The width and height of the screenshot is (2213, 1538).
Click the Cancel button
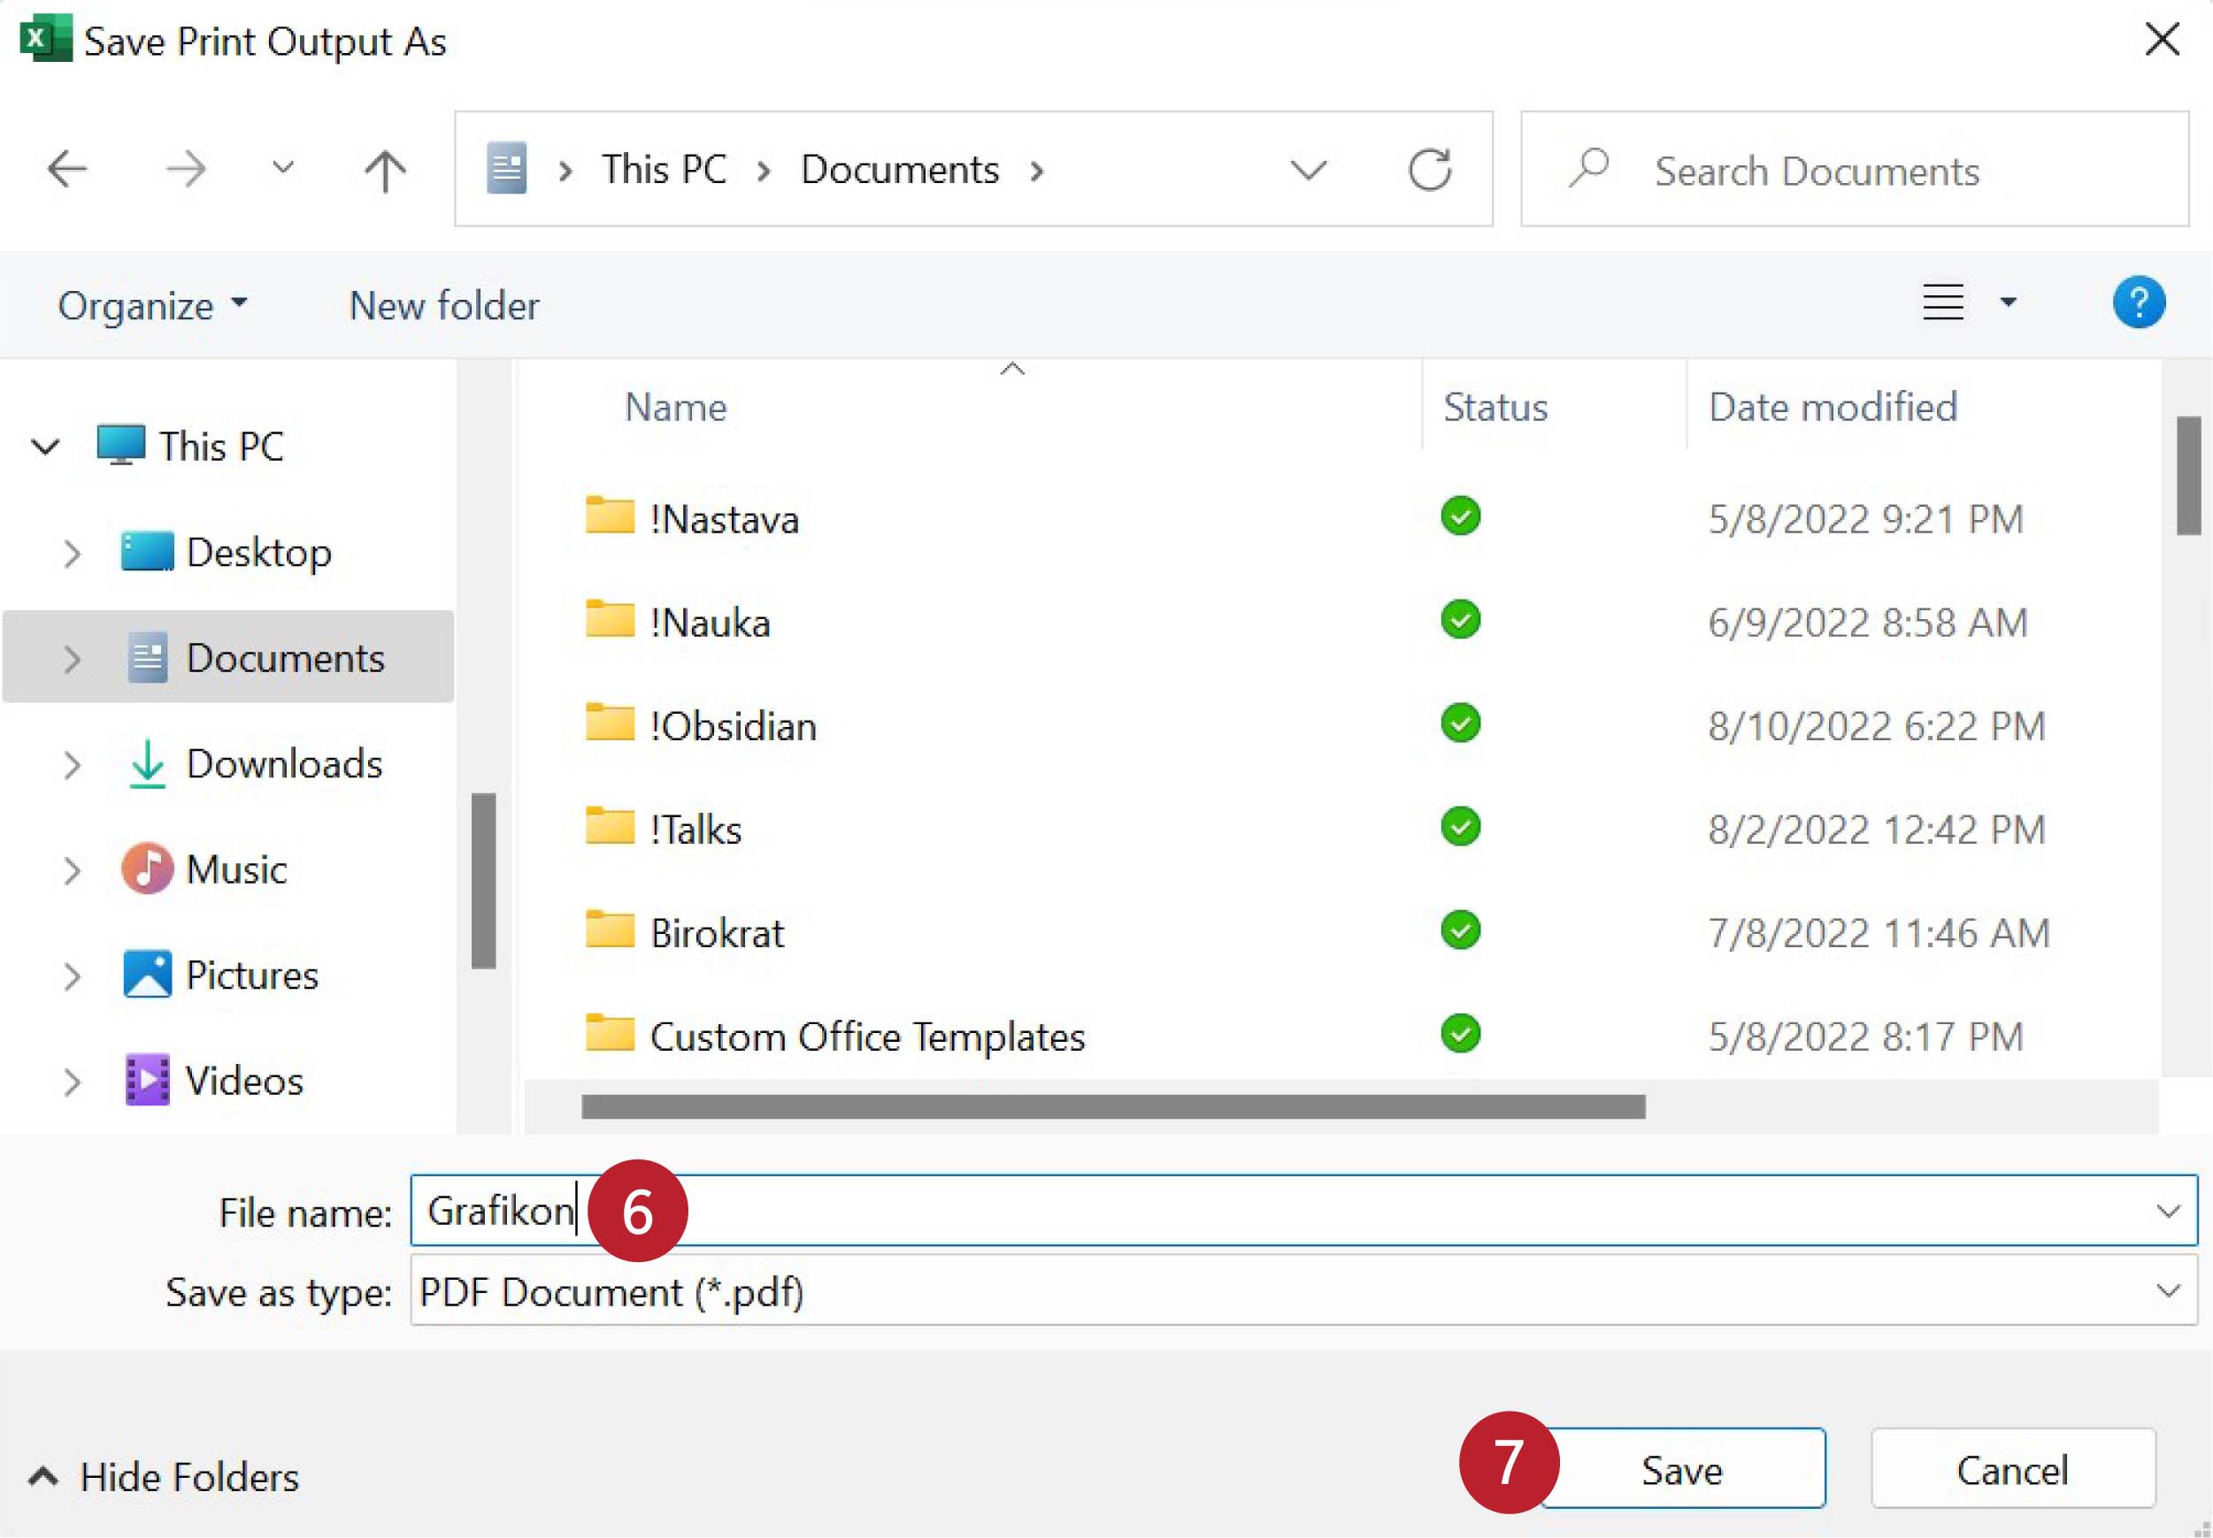[x=2011, y=1471]
